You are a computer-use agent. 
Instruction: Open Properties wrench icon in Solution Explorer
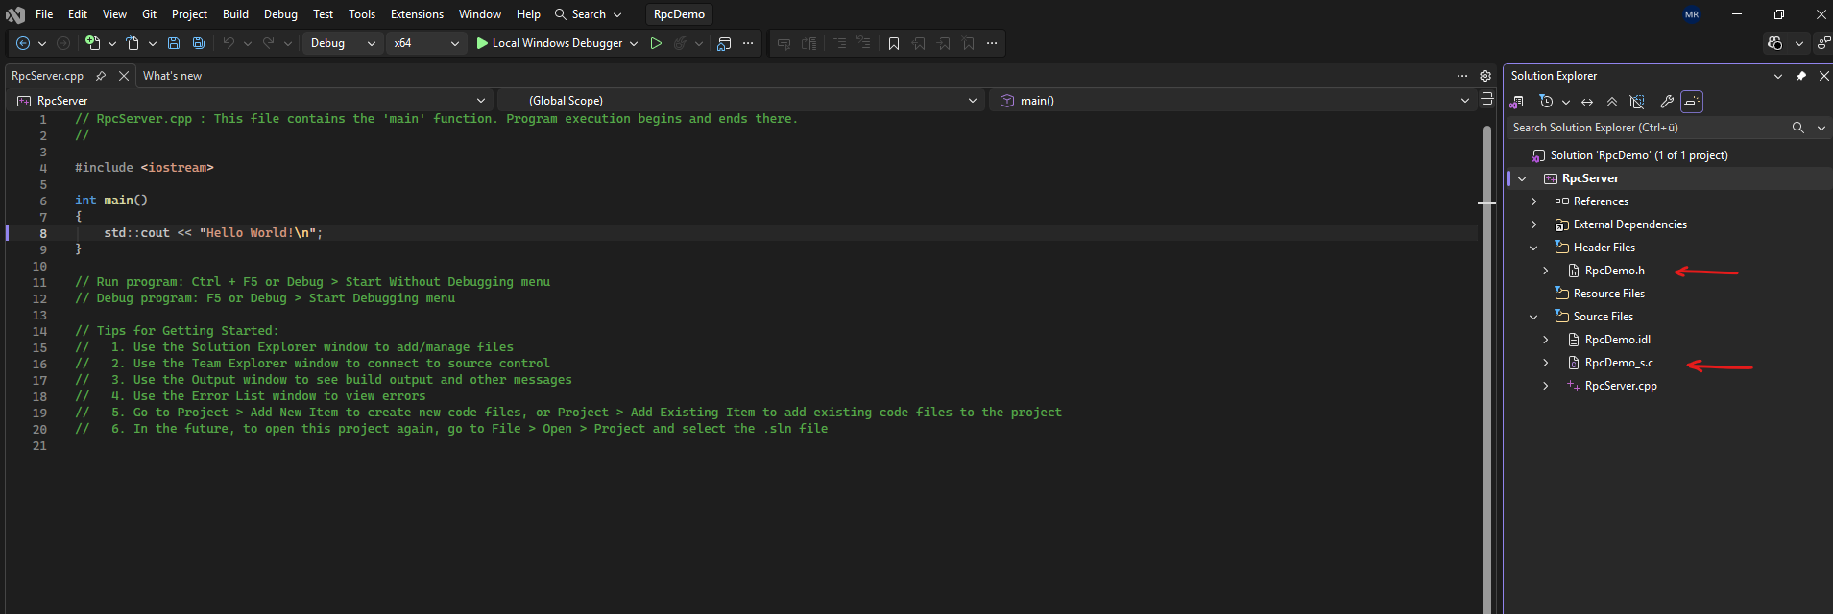(x=1667, y=102)
